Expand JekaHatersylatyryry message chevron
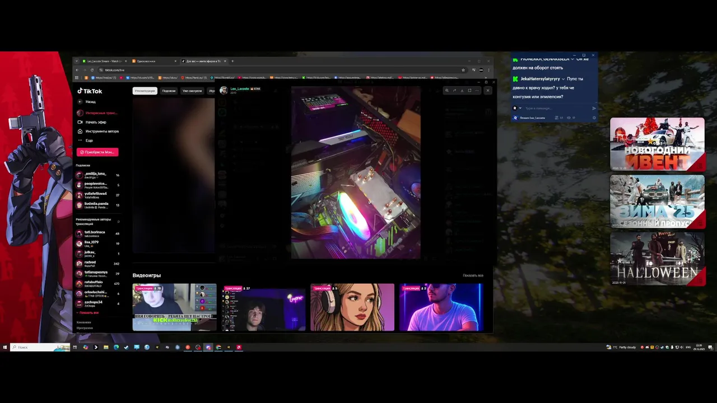 (563, 79)
